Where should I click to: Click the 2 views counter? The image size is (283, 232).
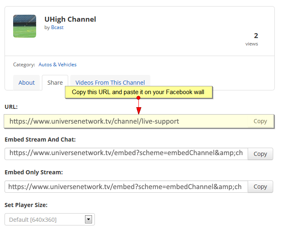252,39
